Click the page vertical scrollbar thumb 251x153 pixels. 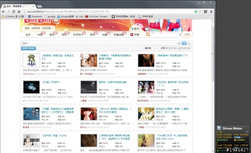point(213,54)
